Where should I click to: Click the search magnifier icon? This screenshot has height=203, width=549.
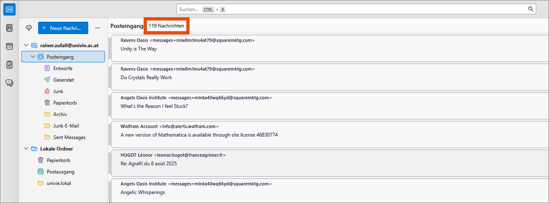pos(531,9)
